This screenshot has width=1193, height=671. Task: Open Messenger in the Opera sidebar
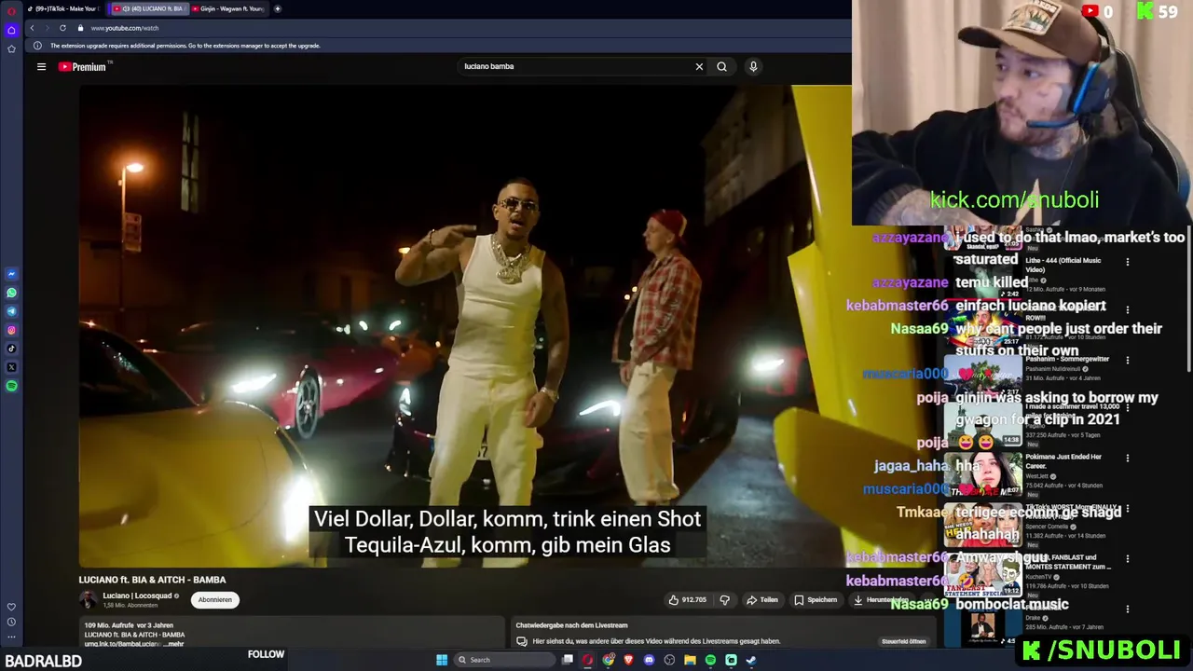11,274
